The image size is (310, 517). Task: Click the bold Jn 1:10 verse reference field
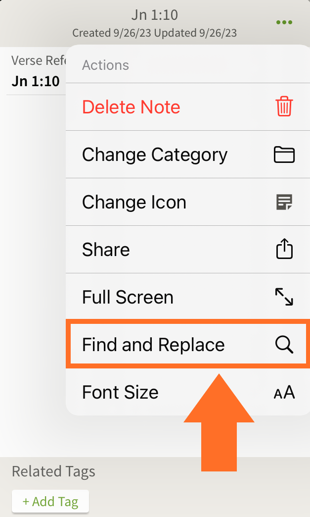pos(35,81)
